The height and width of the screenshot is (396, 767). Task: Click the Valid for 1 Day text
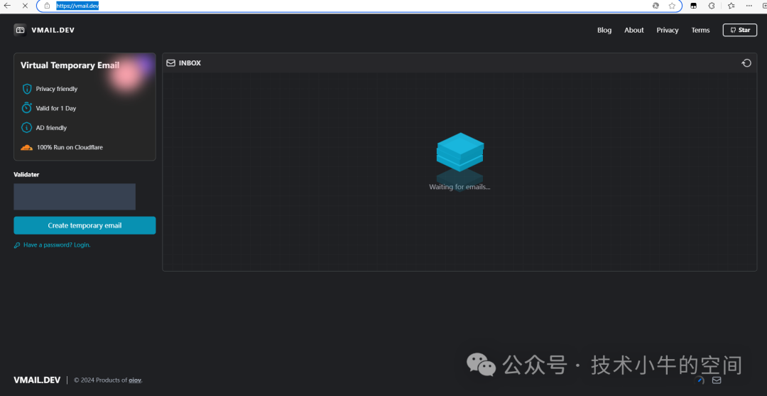pyautogui.click(x=56, y=109)
